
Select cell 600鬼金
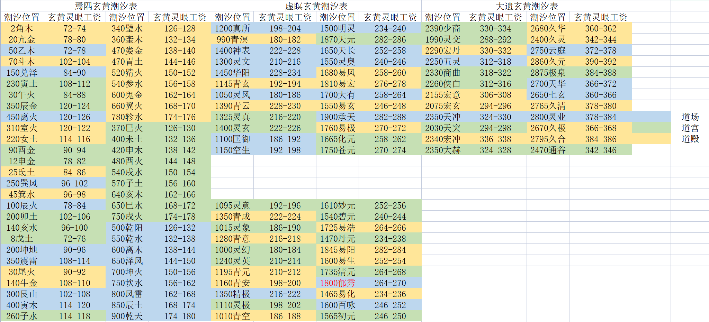pyautogui.click(x=127, y=94)
